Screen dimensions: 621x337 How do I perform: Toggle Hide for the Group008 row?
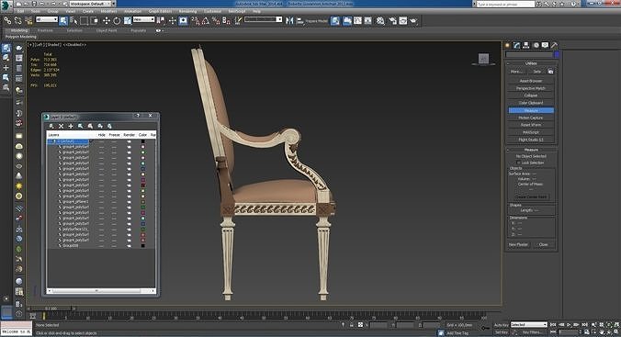tap(102, 245)
